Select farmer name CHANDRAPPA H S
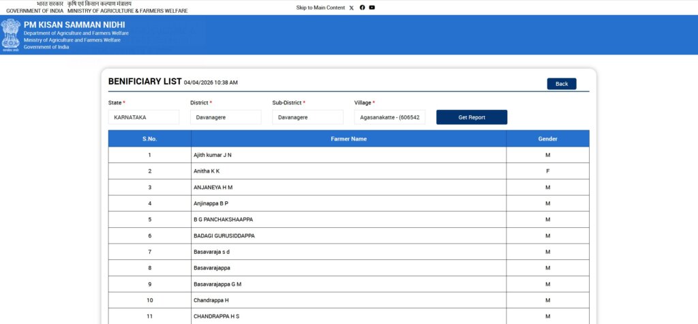 216,316
